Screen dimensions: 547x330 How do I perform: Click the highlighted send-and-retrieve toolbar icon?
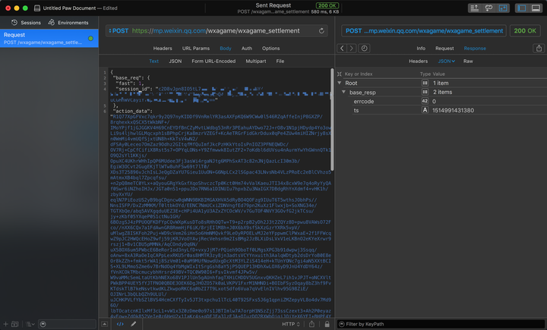click(x=503, y=8)
